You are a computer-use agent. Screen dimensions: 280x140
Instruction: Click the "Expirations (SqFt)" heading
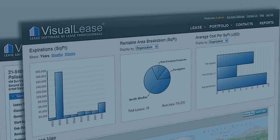click(48, 50)
